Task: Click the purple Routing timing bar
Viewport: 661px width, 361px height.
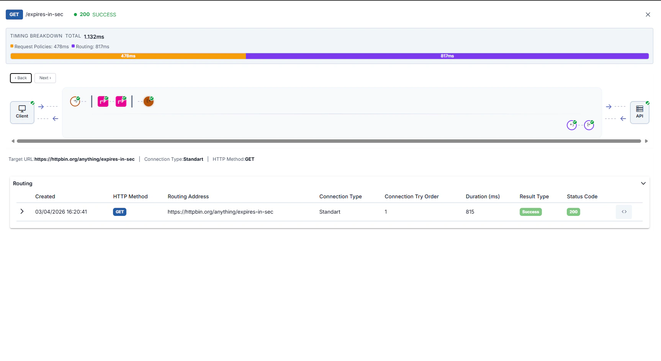Action: click(x=447, y=56)
